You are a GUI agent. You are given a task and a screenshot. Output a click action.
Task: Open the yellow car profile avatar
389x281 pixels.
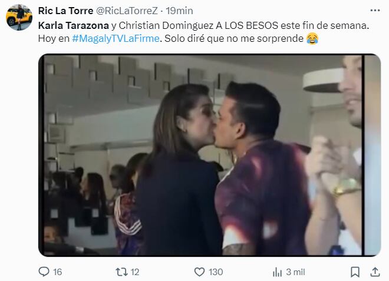[19, 17]
